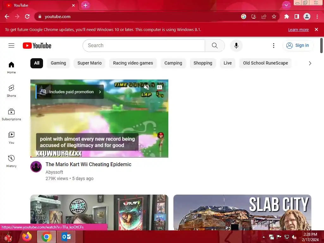Image resolution: width=324 pixels, height=243 pixels.
Task: Dismiss the Chrome update warning bar
Action: [316, 29]
